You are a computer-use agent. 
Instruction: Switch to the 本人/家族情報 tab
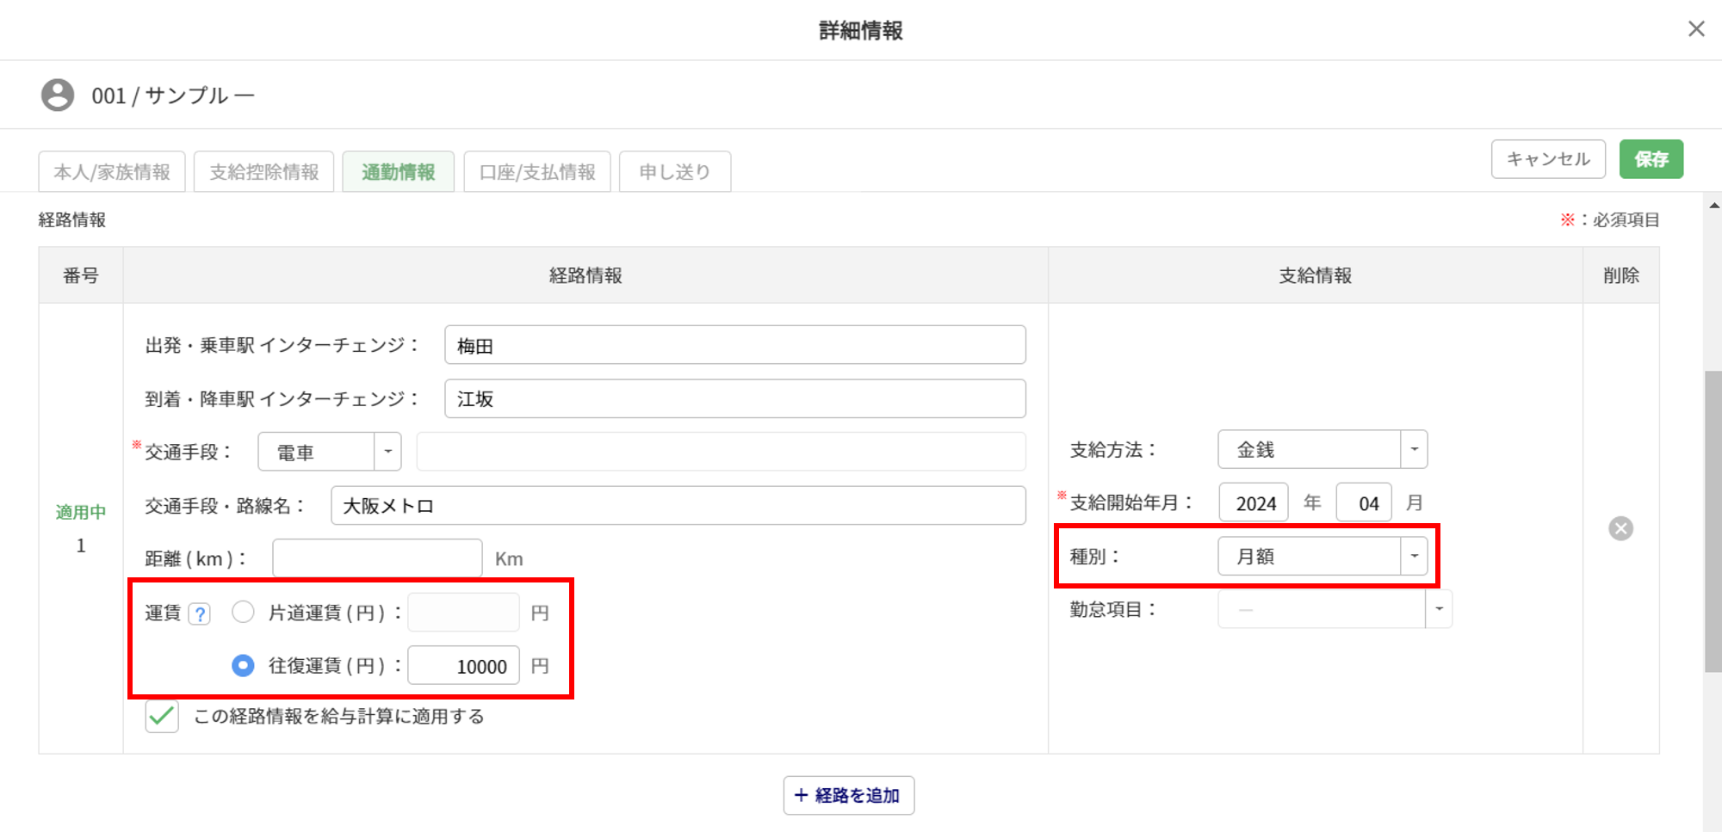[112, 172]
